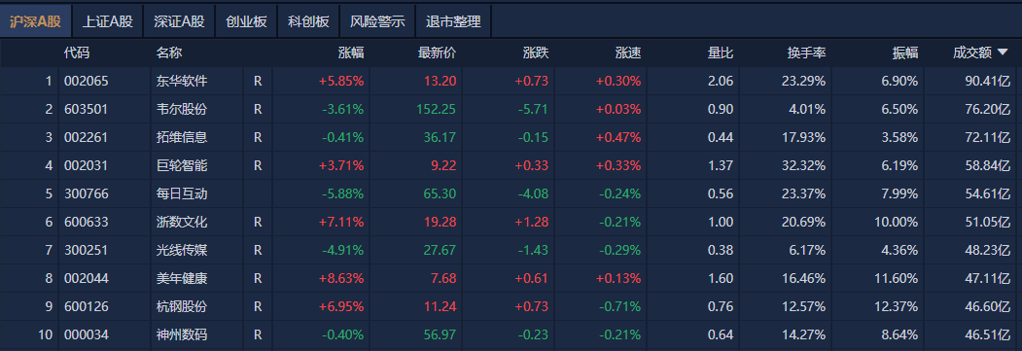Click the R marker for 东华软件

[x=258, y=82]
